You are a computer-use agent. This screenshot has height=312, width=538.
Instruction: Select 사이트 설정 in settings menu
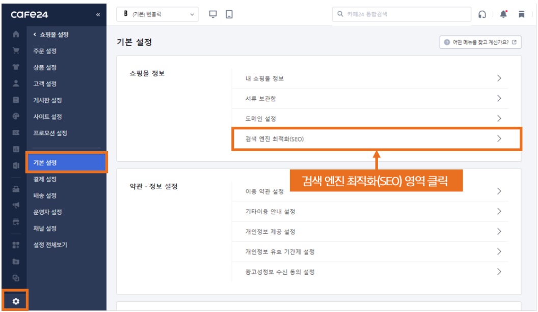point(48,117)
